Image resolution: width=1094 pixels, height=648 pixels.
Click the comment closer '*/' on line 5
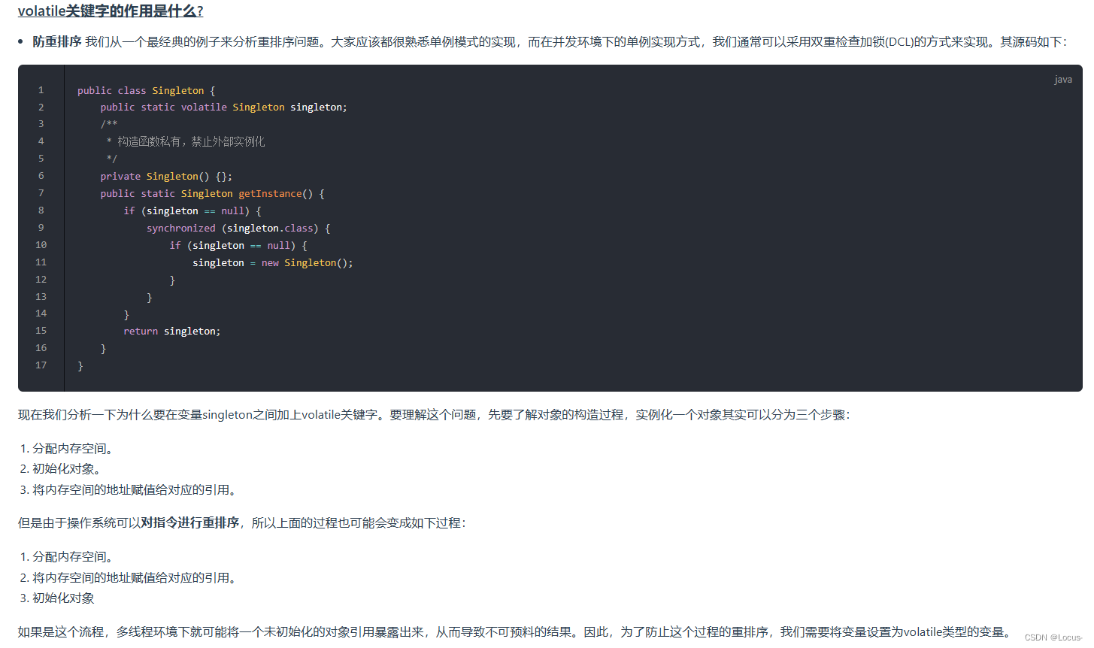click(x=111, y=159)
